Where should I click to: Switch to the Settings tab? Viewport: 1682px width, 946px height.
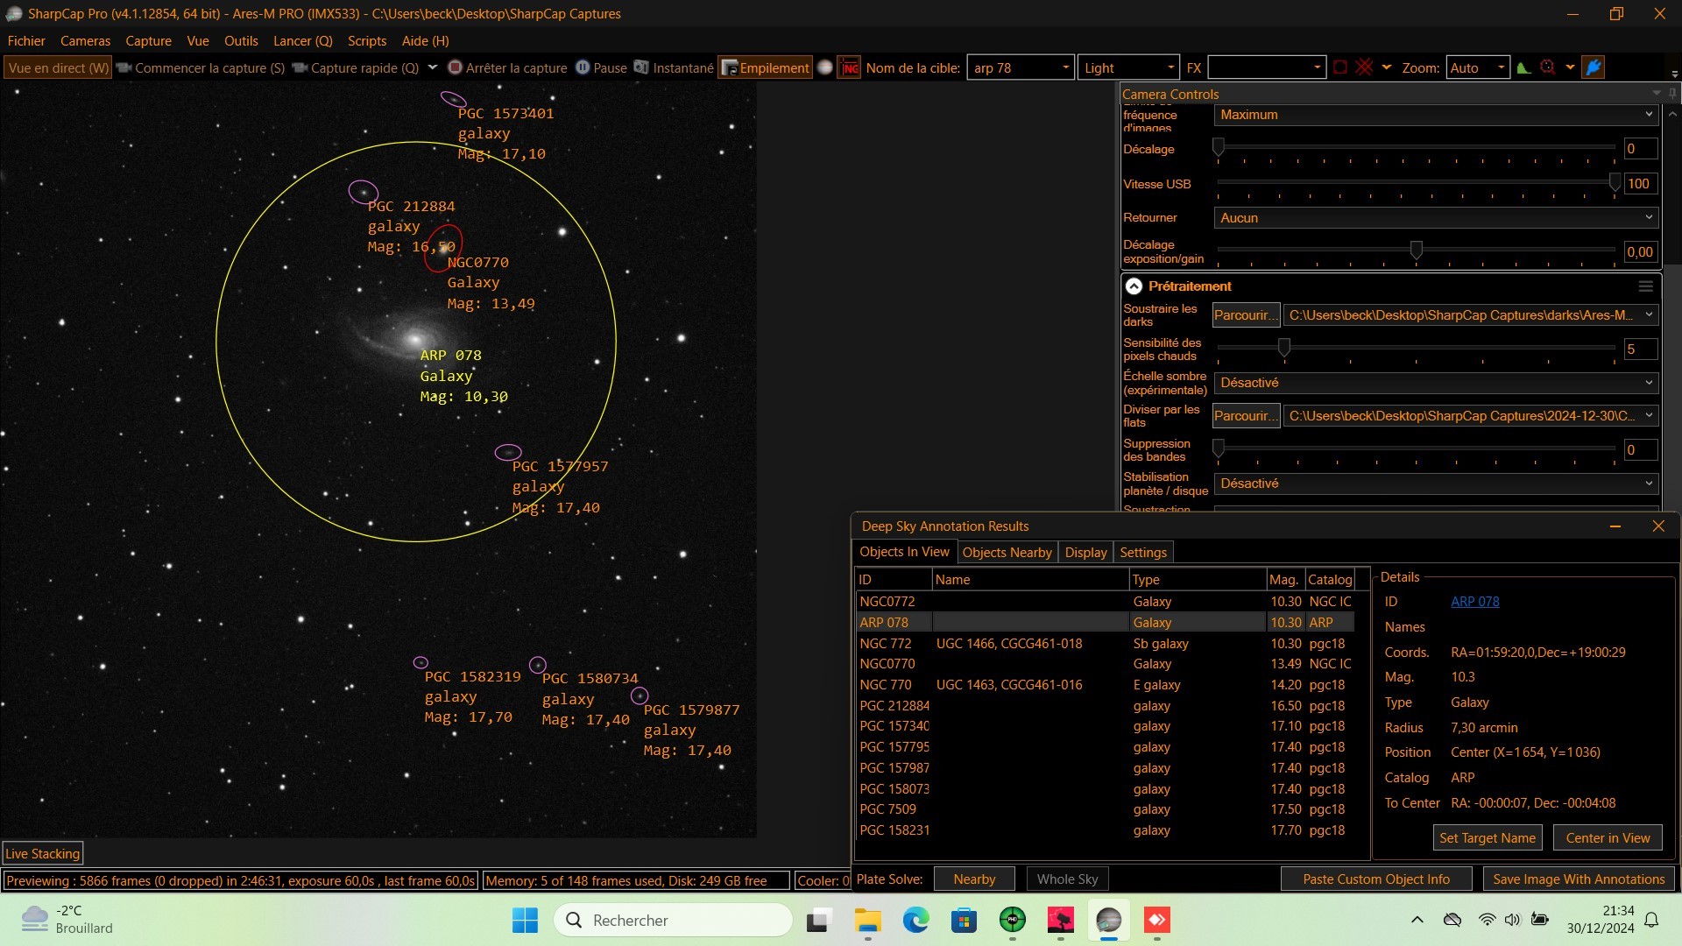1143,553
